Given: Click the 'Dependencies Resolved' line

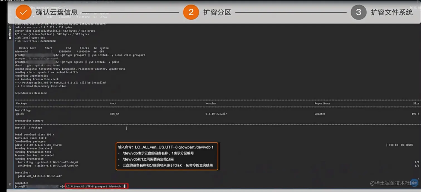Looking at the screenshot, I should tap(31, 93).
